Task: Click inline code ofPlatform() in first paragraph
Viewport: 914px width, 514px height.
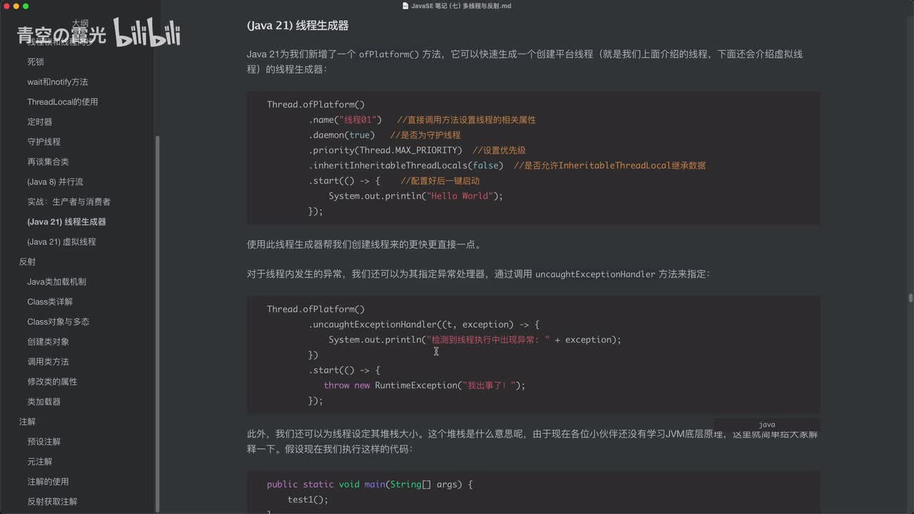Action: (x=389, y=54)
